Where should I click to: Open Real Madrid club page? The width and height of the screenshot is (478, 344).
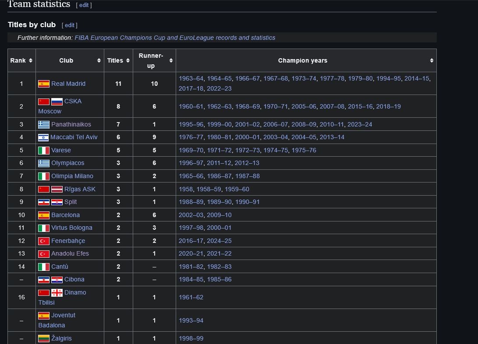(68, 84)
